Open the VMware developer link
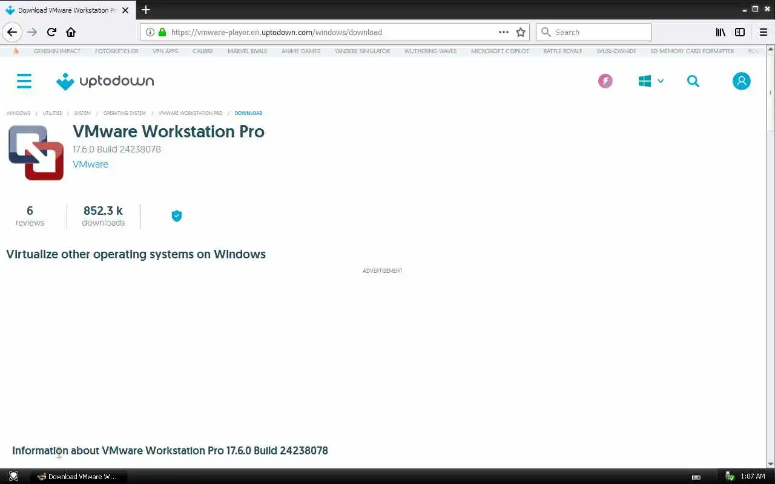This screenshot has height=484, width=775. click(90, 164)
